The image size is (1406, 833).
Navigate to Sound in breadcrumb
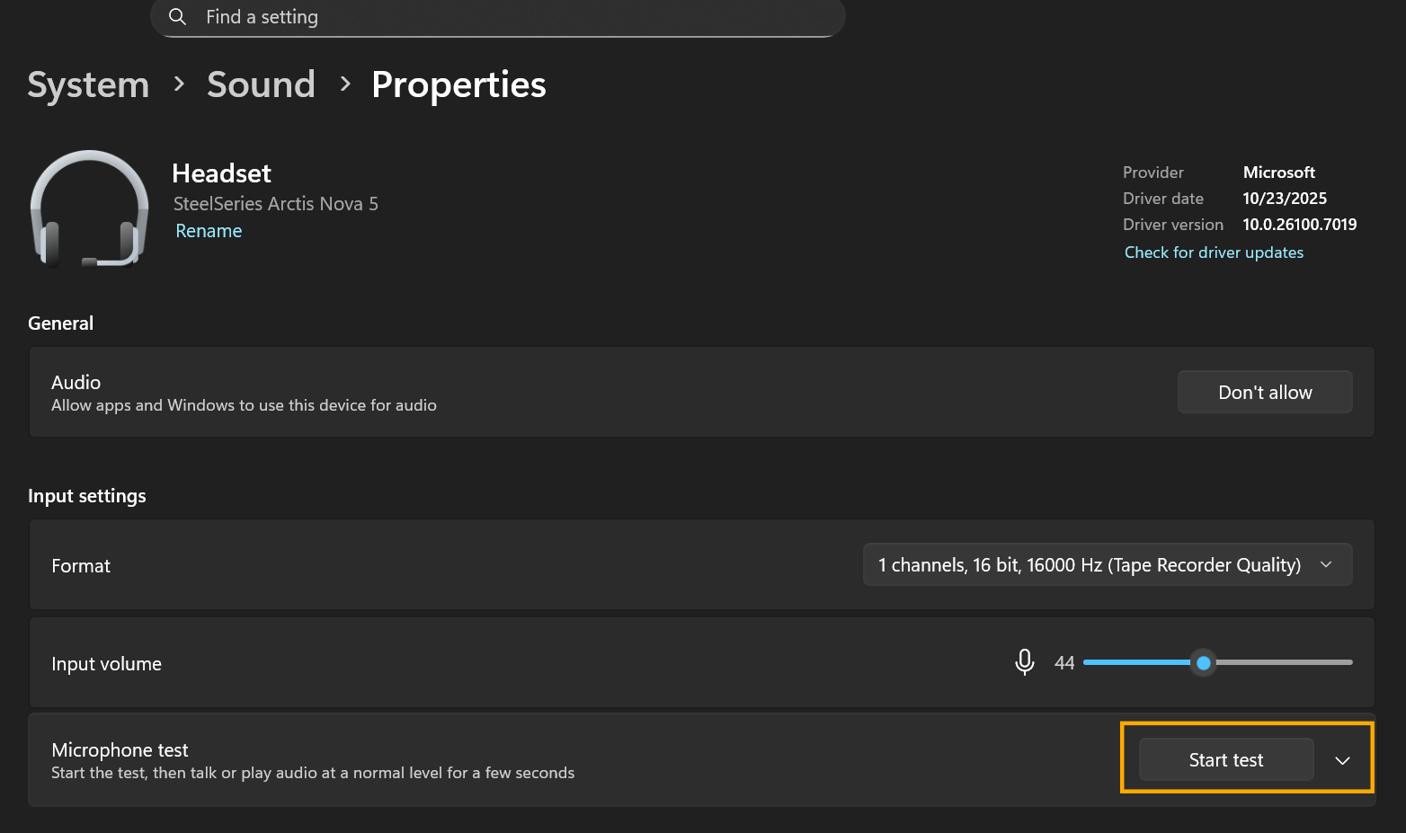click(x=261, y=84)
